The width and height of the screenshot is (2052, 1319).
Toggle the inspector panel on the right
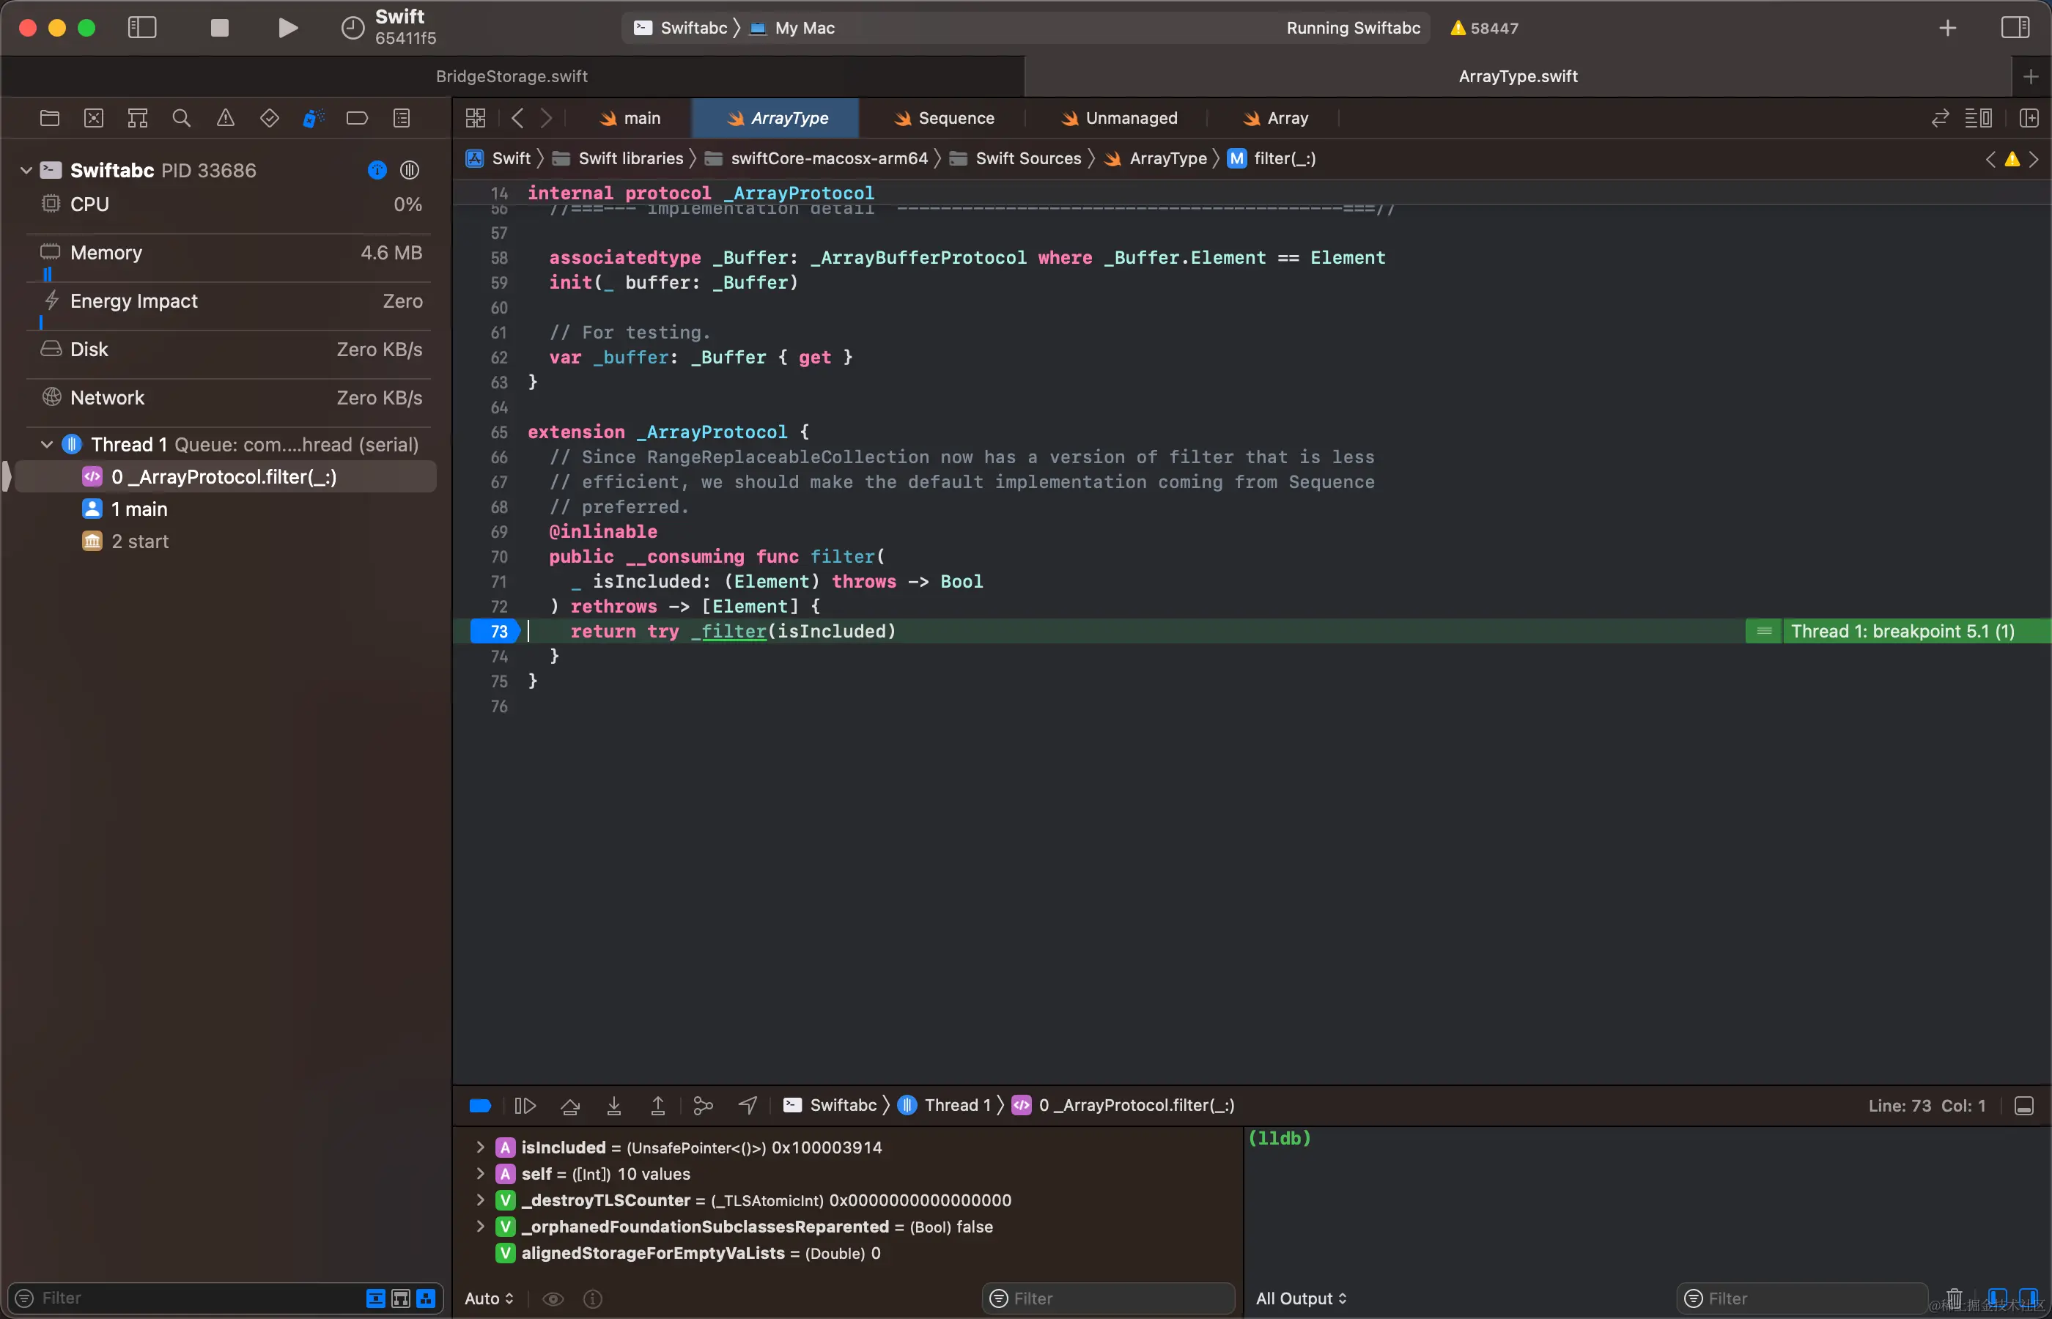click(2015, 27)
